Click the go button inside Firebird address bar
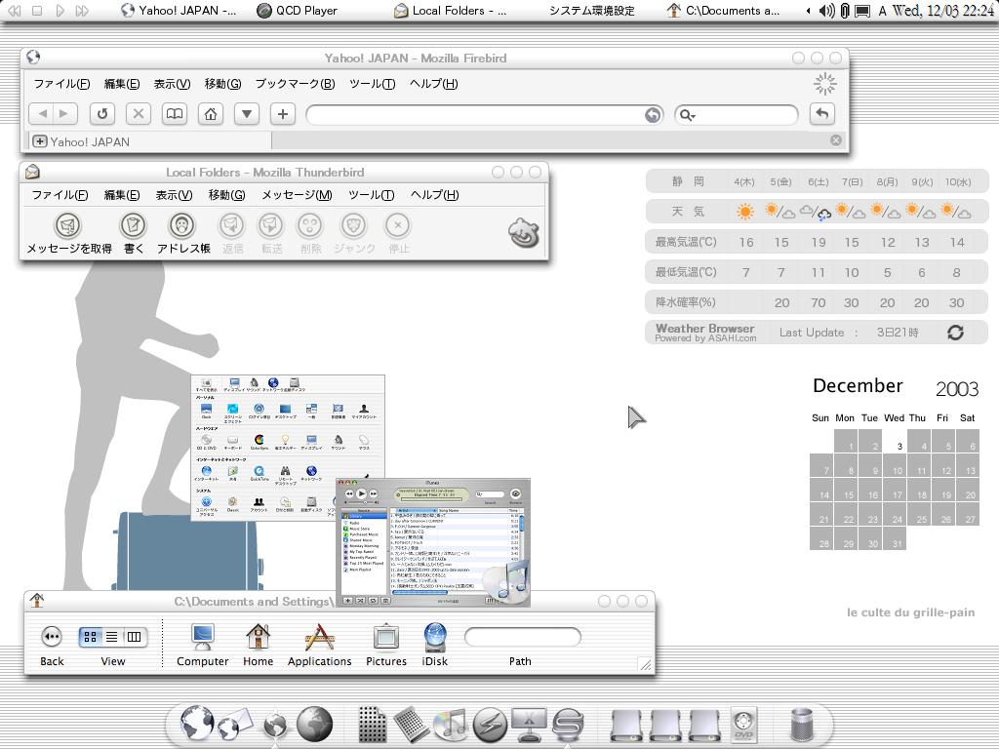999x749 pixels. pyautogui.click(x=653, y=115)
